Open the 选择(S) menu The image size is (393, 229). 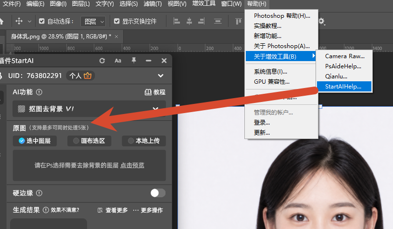tap(128, 4)
